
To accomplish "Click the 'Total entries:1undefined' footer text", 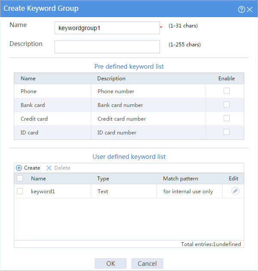I will pyautogui.click(x=211, y=244).
